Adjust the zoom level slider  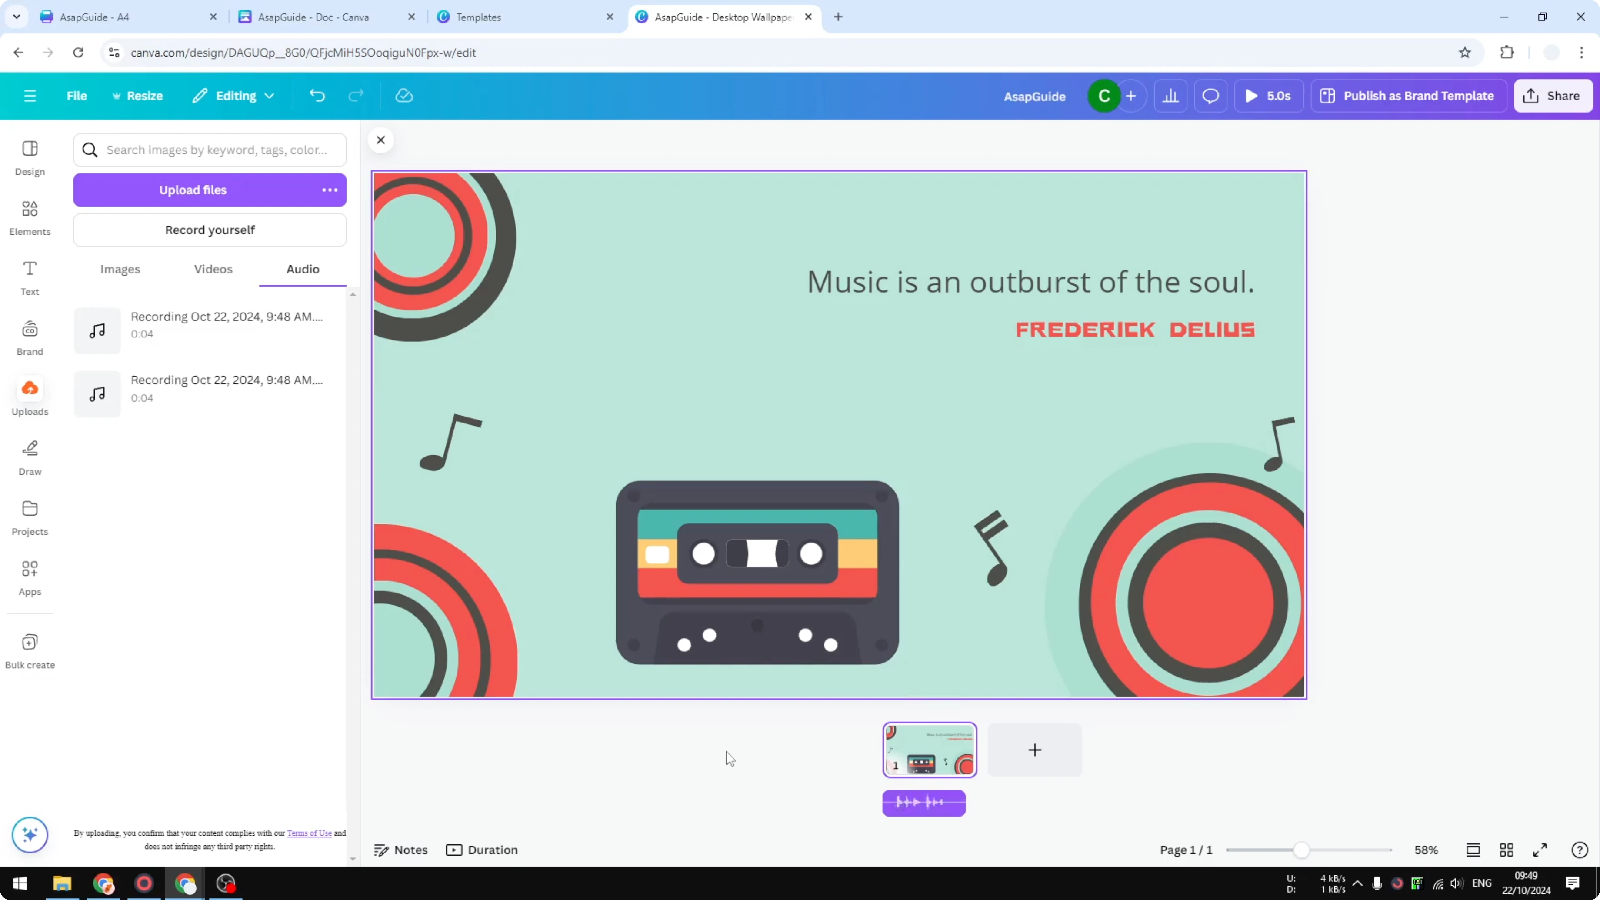point(1302,850)
